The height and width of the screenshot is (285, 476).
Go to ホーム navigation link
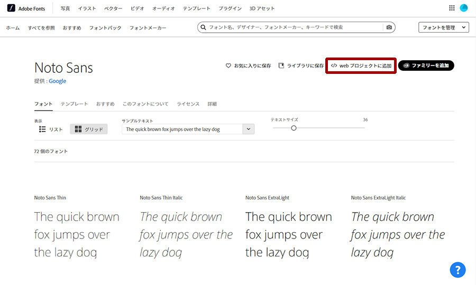coord(13,28)
